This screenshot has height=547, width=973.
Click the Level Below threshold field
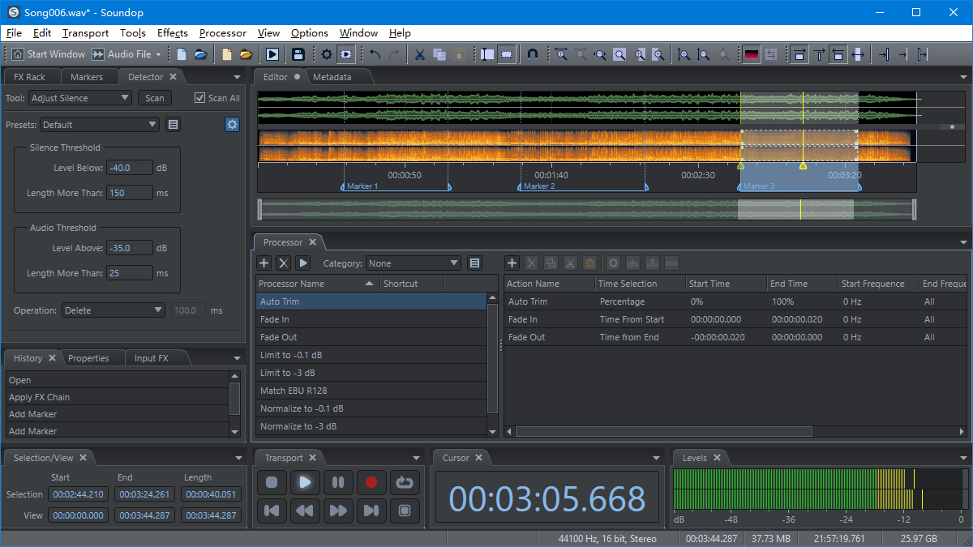click(x=130, y=168)
